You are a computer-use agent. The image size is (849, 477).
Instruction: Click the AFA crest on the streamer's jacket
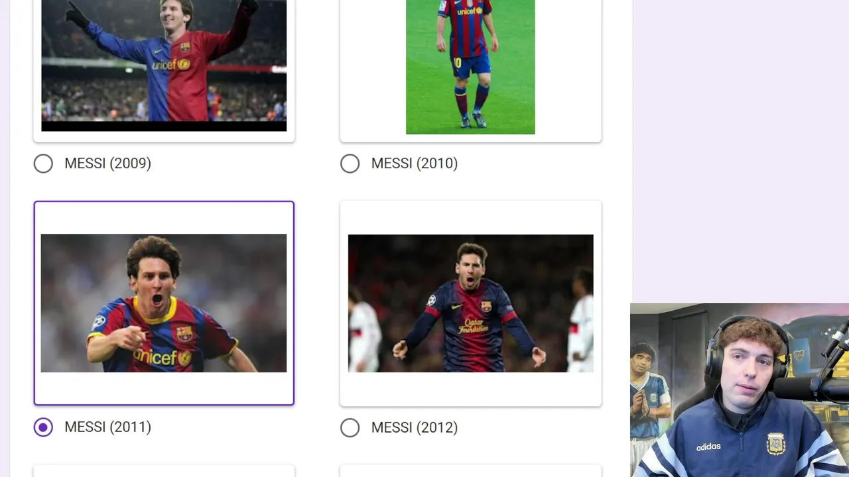pos(775,443)
